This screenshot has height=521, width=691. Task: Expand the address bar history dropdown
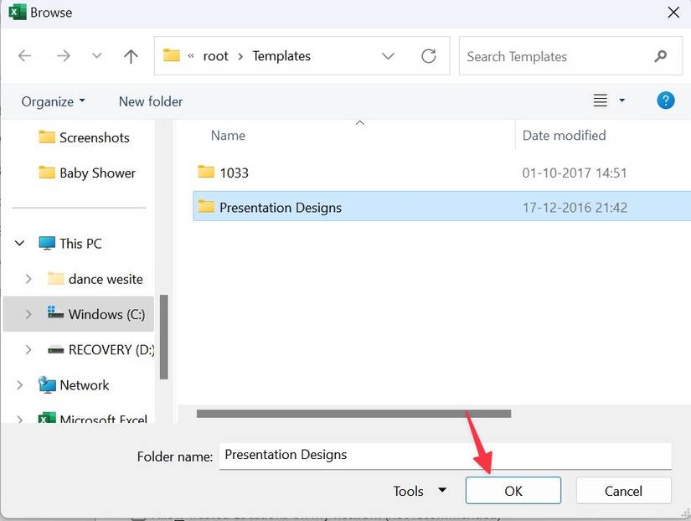pos(388,55)
